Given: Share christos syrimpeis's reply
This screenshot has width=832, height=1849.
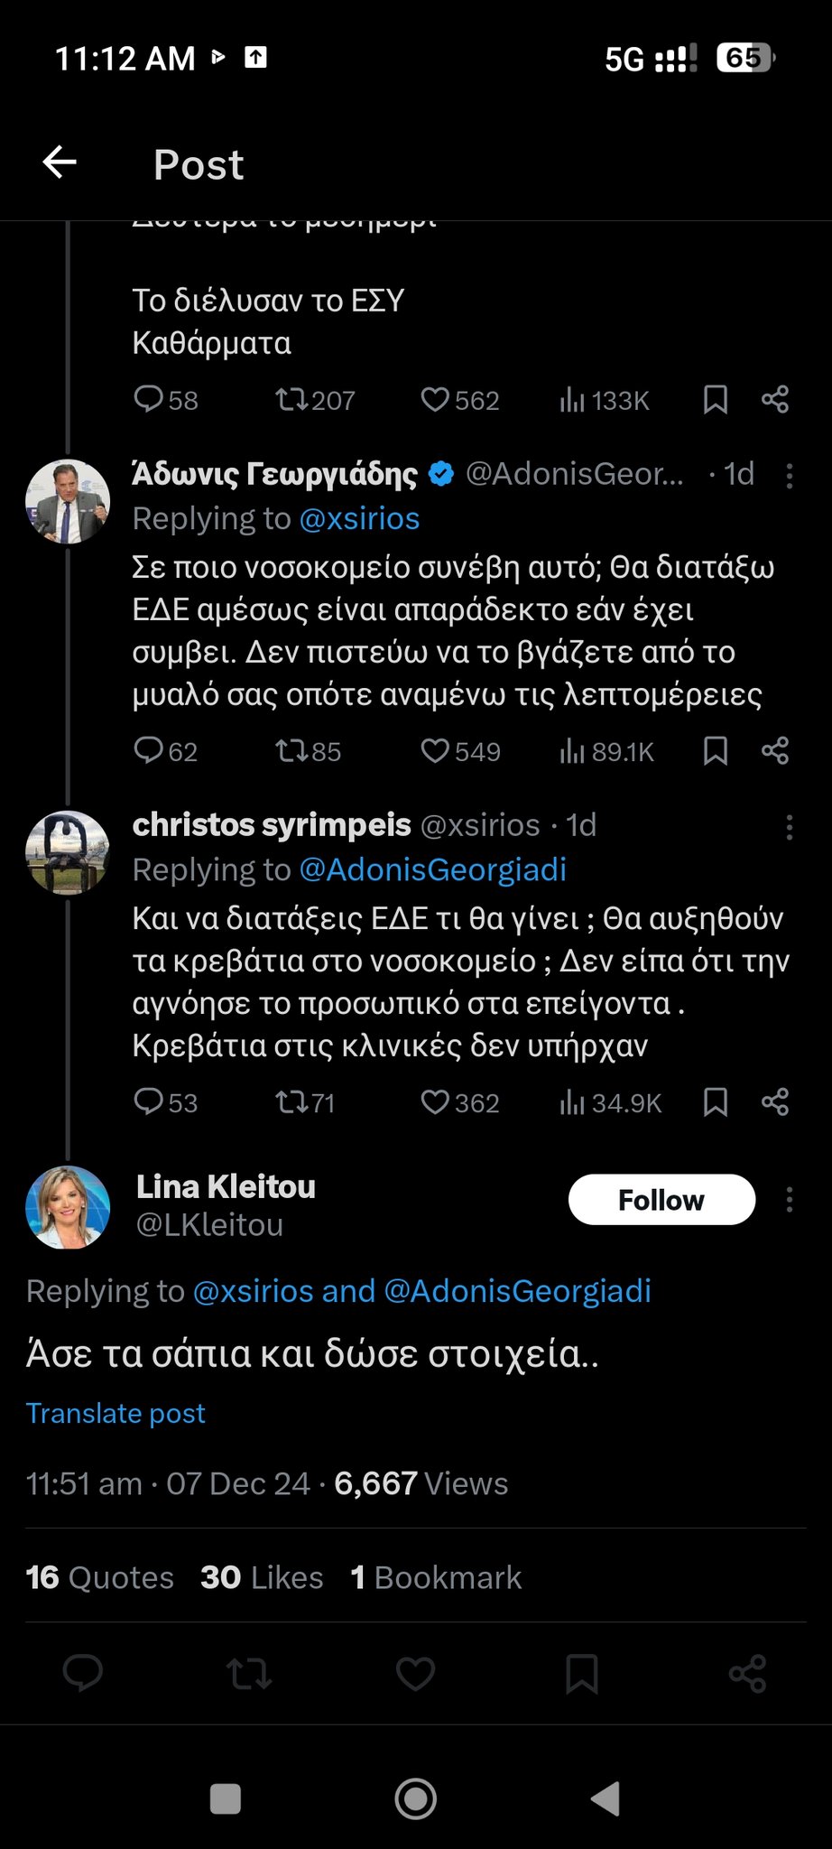Looking at the screenshot, I should pos(775,1102).
